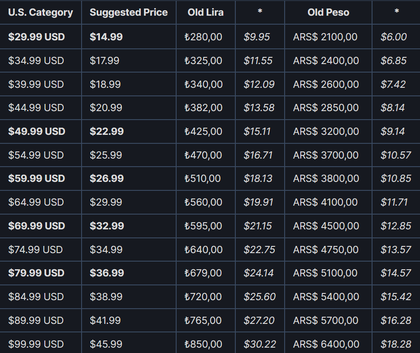
Task: Select the $12.09 converted lira value
Action: pos(259,84)
